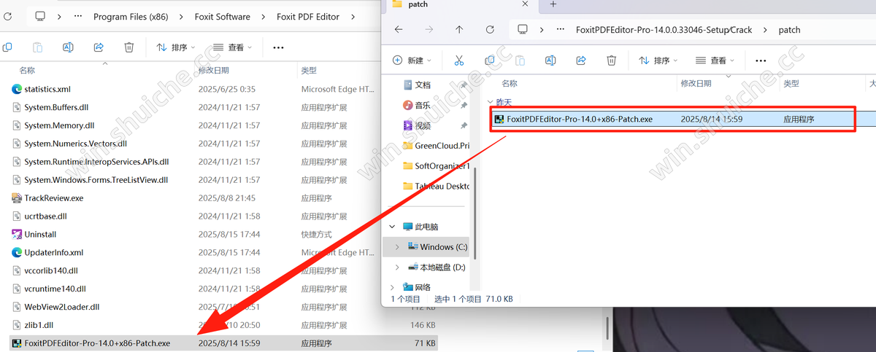Open view dropdown in patch window
Screen dimensions: 876x352
click(x=715, y=60)
